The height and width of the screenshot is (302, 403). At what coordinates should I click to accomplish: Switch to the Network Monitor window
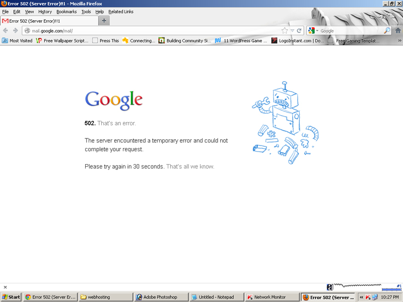[x=272, y=297]
